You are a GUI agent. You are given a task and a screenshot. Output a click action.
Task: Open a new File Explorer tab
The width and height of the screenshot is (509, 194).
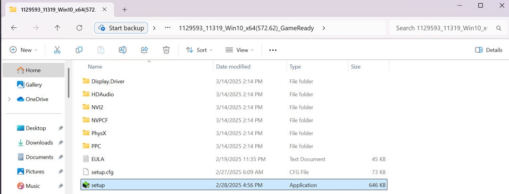pyautogui.click(x=125, y=9)
